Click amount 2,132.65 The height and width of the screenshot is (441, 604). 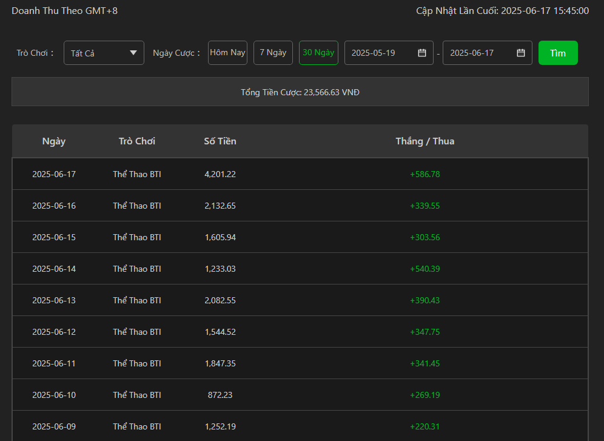point(220,206)
